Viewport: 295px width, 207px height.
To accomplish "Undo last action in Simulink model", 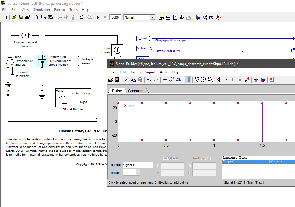I will [x=82, y=17].
